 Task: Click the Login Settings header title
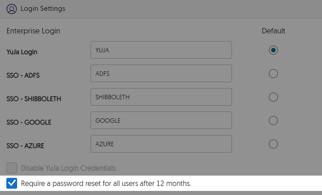(43, 9)
